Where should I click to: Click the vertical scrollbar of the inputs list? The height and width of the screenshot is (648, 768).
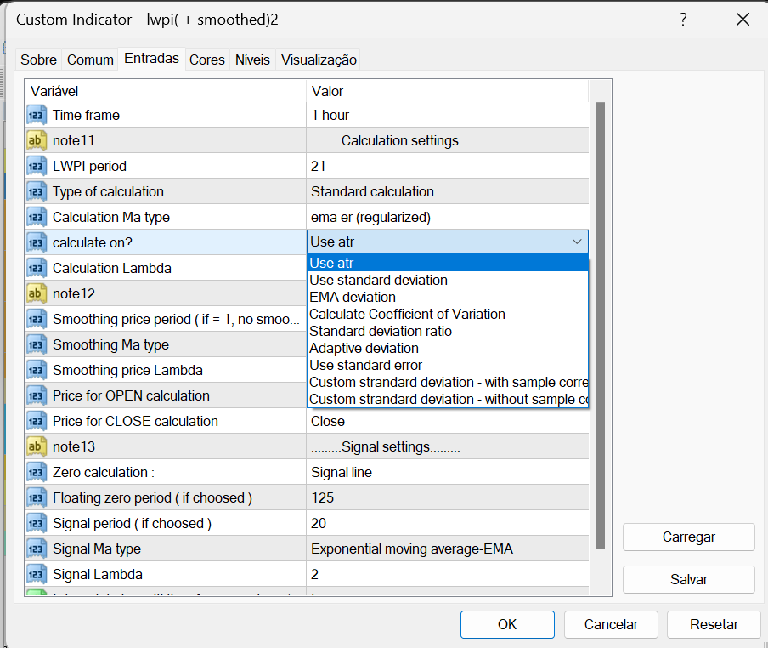tap(600, 323)
